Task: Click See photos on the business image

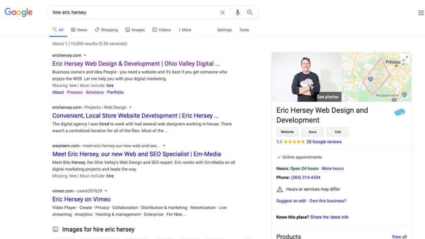Action: pyautogui.click(x=327, y=97)
